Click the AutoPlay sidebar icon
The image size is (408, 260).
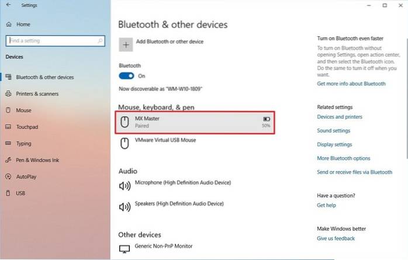point(9,175)
